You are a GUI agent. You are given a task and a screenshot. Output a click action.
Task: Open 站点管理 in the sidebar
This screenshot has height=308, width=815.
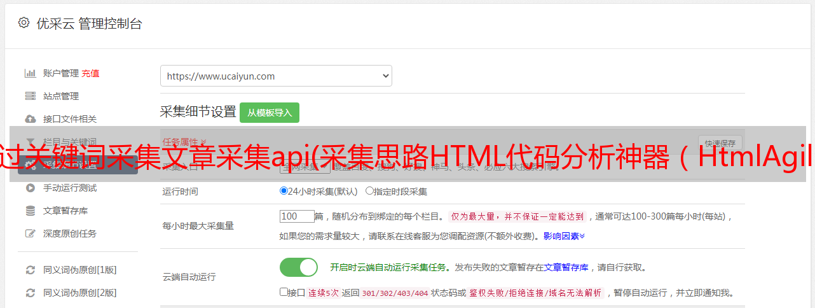click(61, 96)
